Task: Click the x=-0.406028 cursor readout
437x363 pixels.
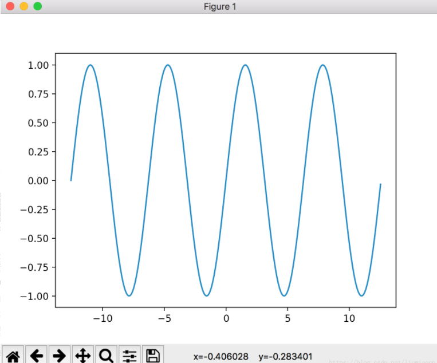Action: [x=221, y=357]
